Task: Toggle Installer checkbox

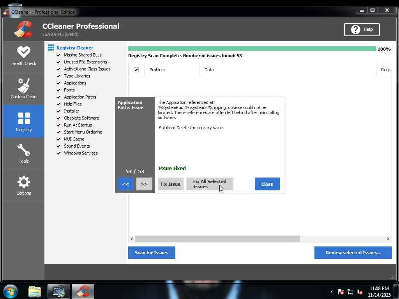Action: [59, 111]
